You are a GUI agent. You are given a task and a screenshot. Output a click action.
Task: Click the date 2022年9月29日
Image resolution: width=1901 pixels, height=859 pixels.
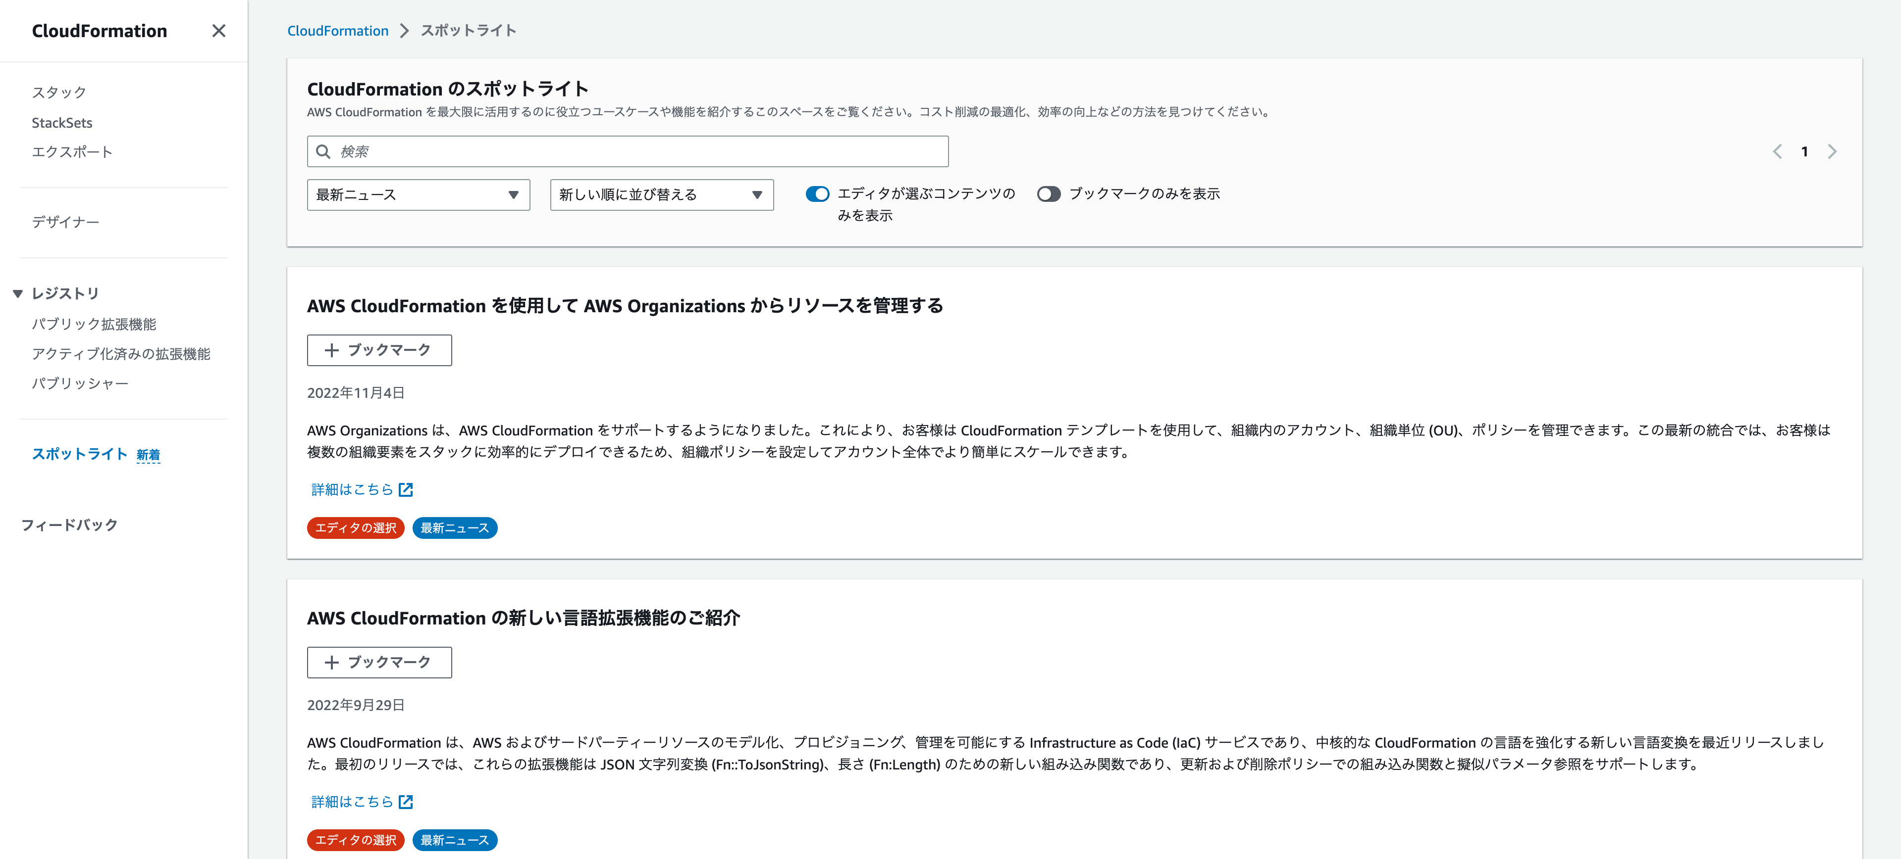click(356, 705)
